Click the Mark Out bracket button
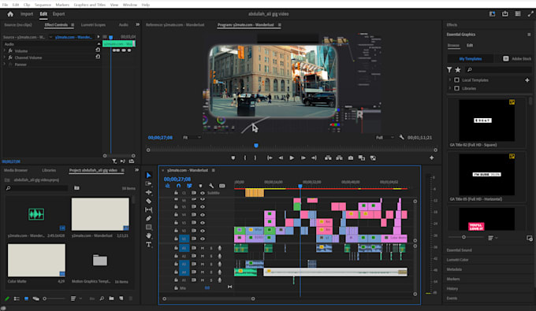This screenshot has height=311, width=536. [255, 157]
